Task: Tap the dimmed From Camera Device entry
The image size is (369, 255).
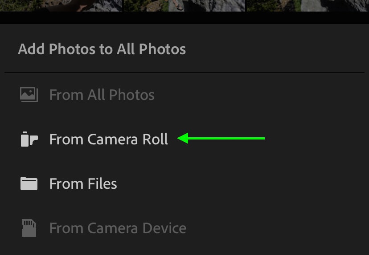Action: click(184, 228)
